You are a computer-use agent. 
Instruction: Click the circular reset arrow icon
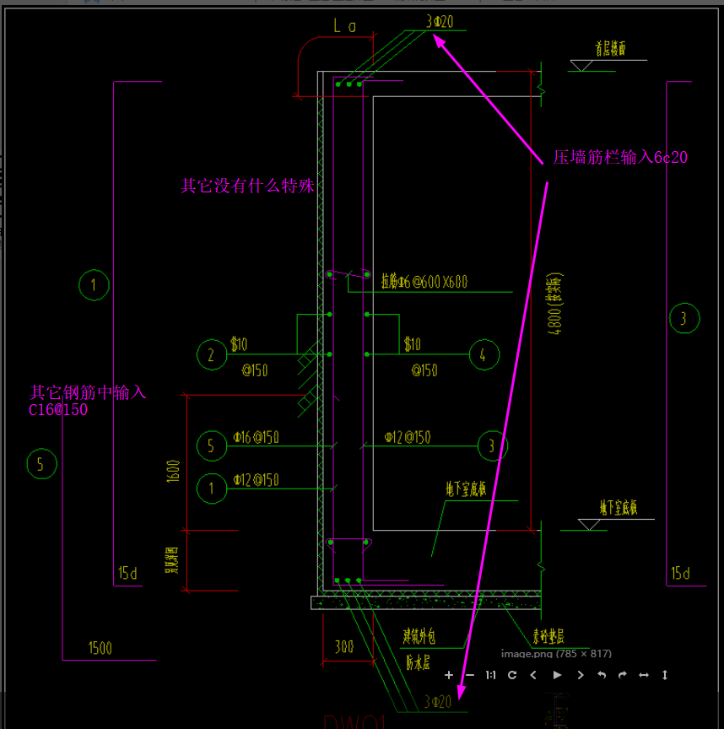(x=512, y=675)
